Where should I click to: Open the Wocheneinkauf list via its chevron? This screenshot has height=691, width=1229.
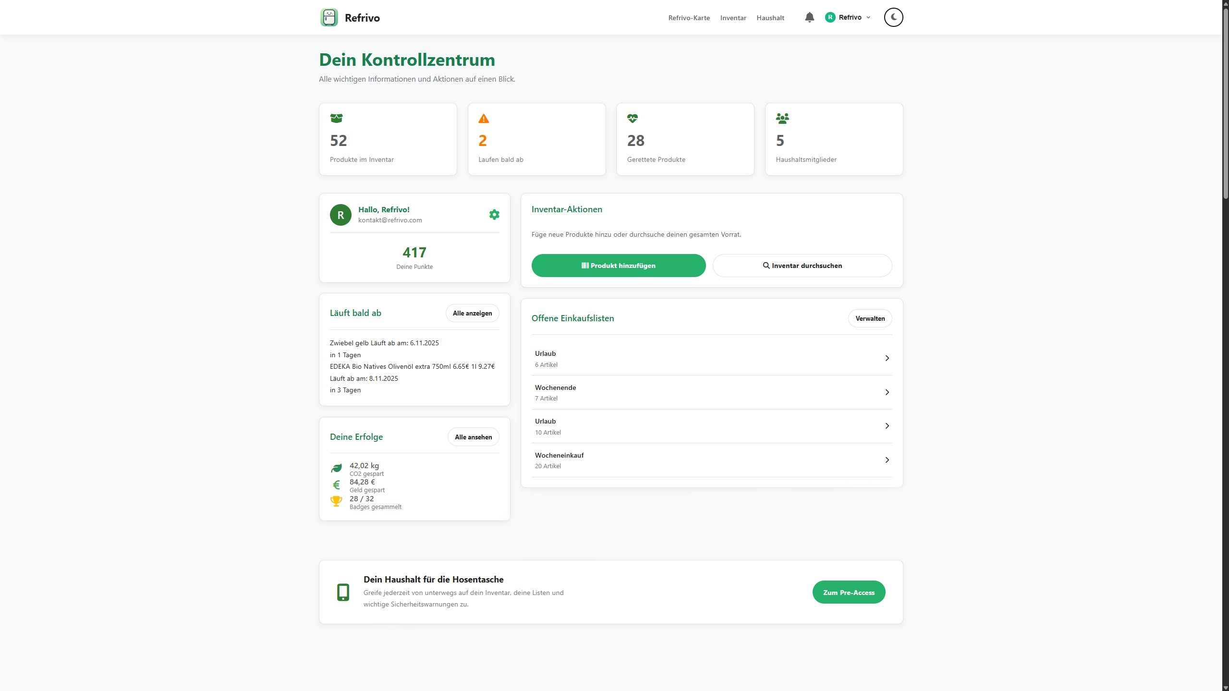[887, 460]
